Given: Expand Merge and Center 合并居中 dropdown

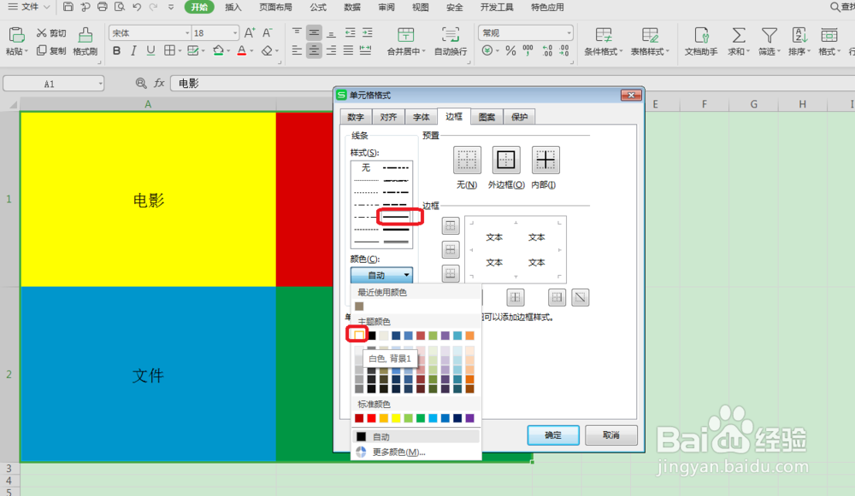Looking at the screenshot, I should tap(422, 51).
